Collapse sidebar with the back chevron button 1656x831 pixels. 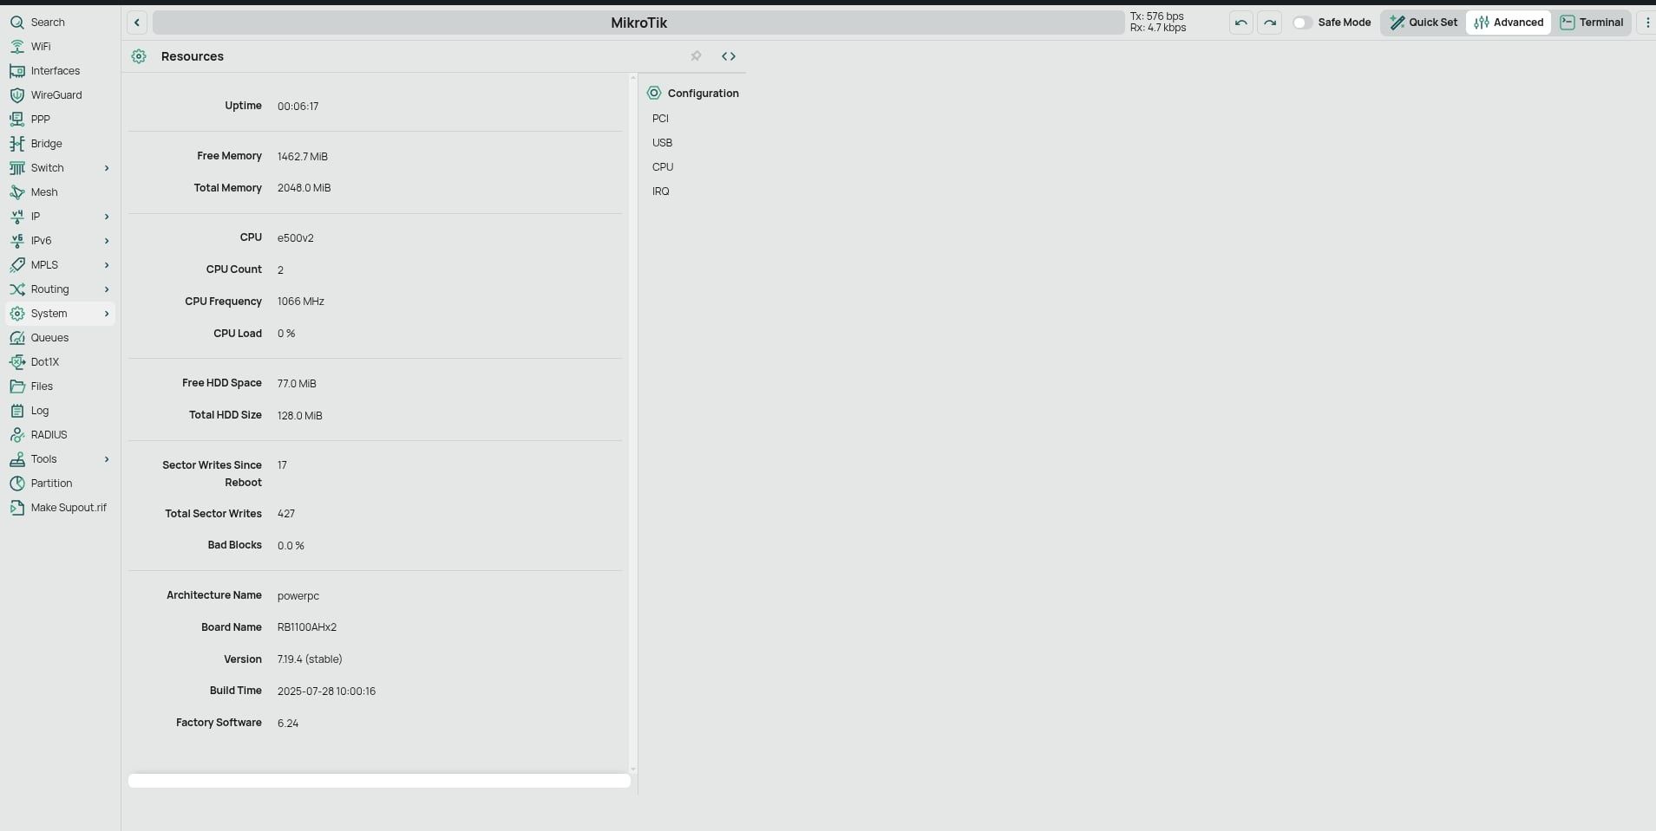(x=137, y=23)
